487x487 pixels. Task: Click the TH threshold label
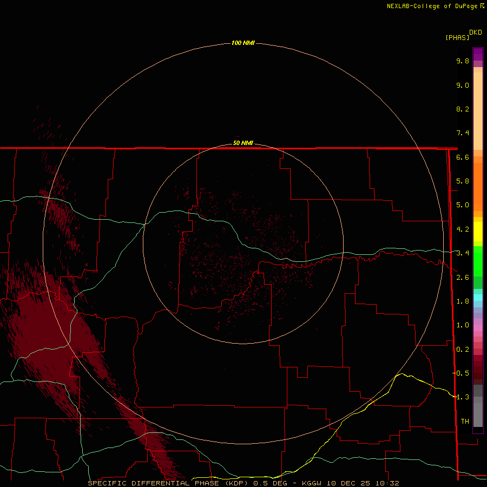tap(465, 422)
